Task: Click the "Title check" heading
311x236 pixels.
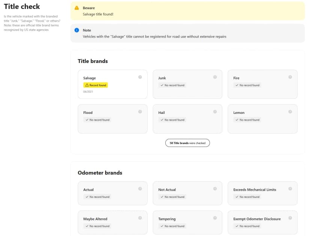Action: tap(22, 6)
